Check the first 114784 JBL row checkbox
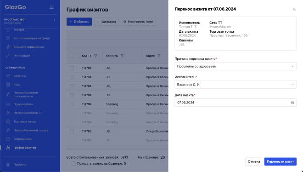The height and width of the screenshot is (172, 303). point(72,68)
